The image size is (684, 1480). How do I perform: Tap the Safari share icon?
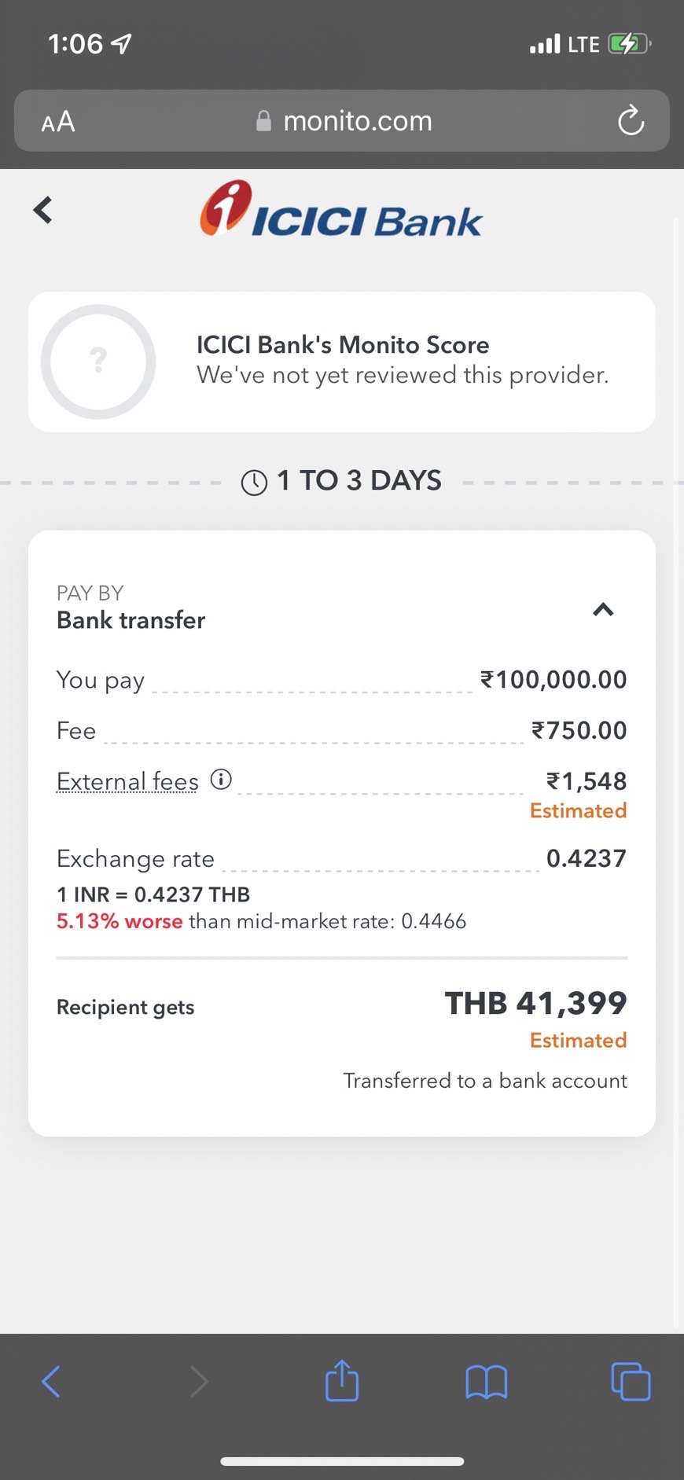pyautogui.click(x=341, y=1381)
